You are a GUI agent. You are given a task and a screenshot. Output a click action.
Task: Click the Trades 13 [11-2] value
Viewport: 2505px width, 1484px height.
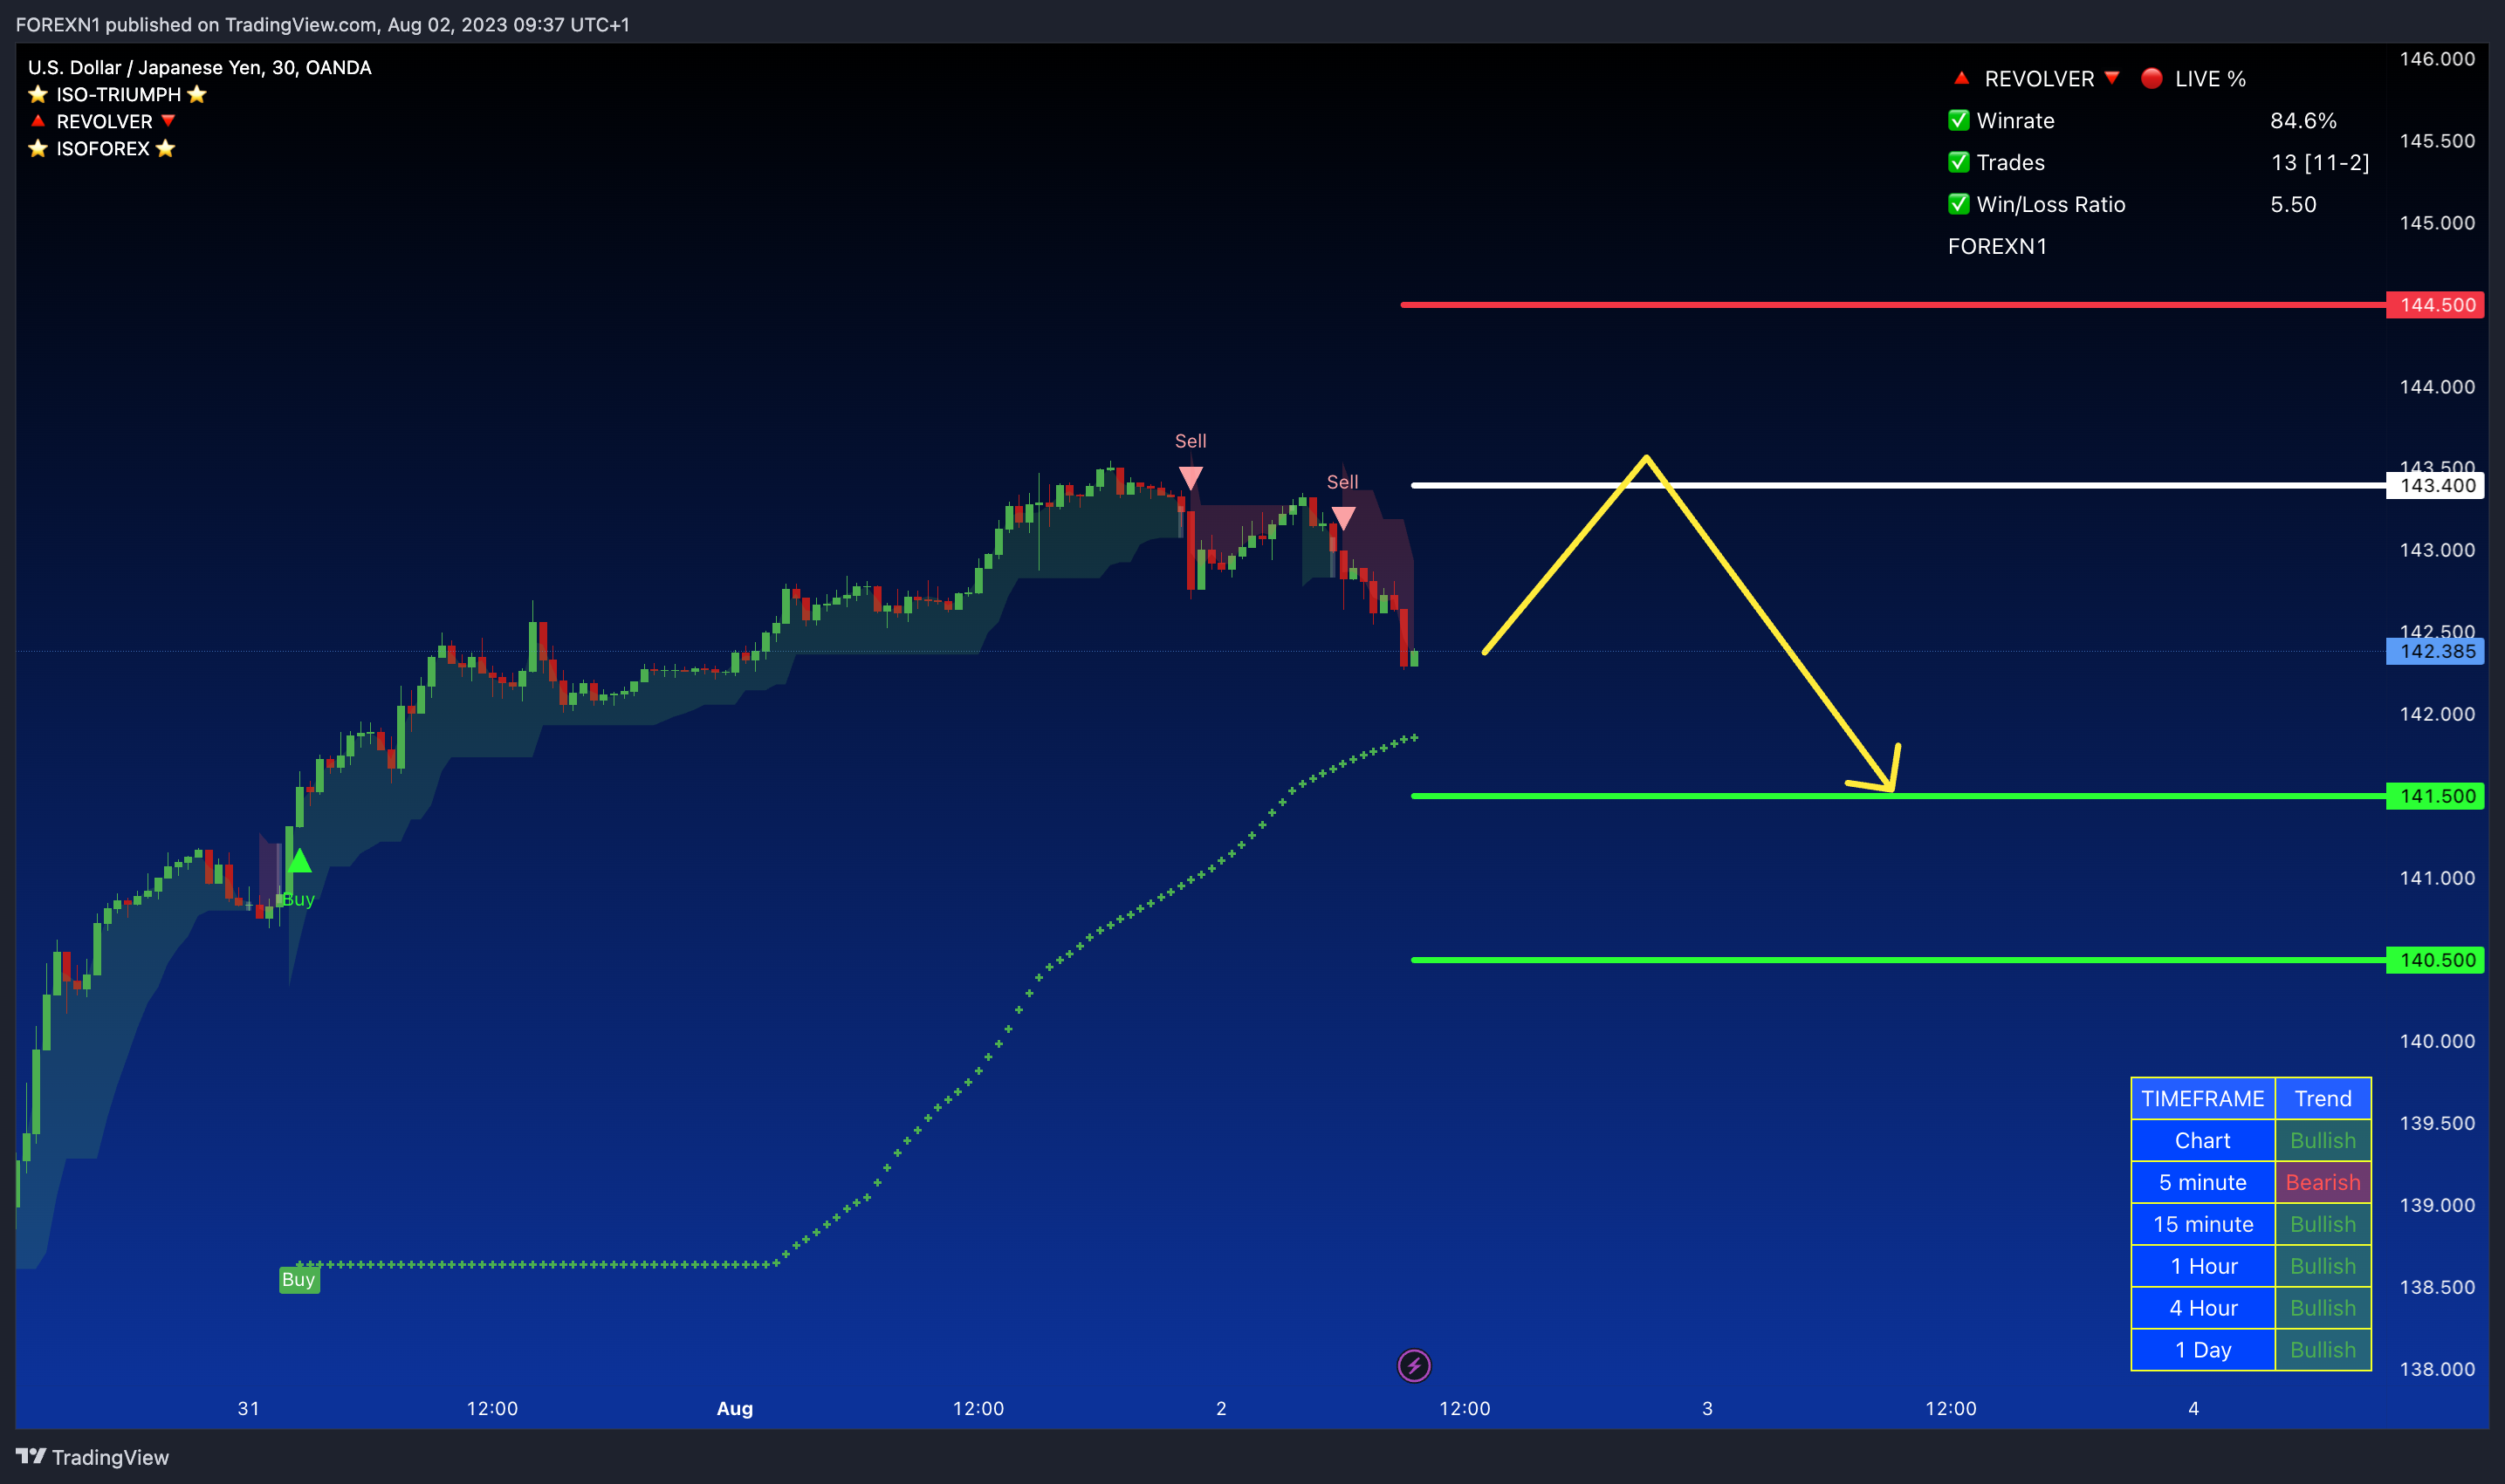(2320, 162)
